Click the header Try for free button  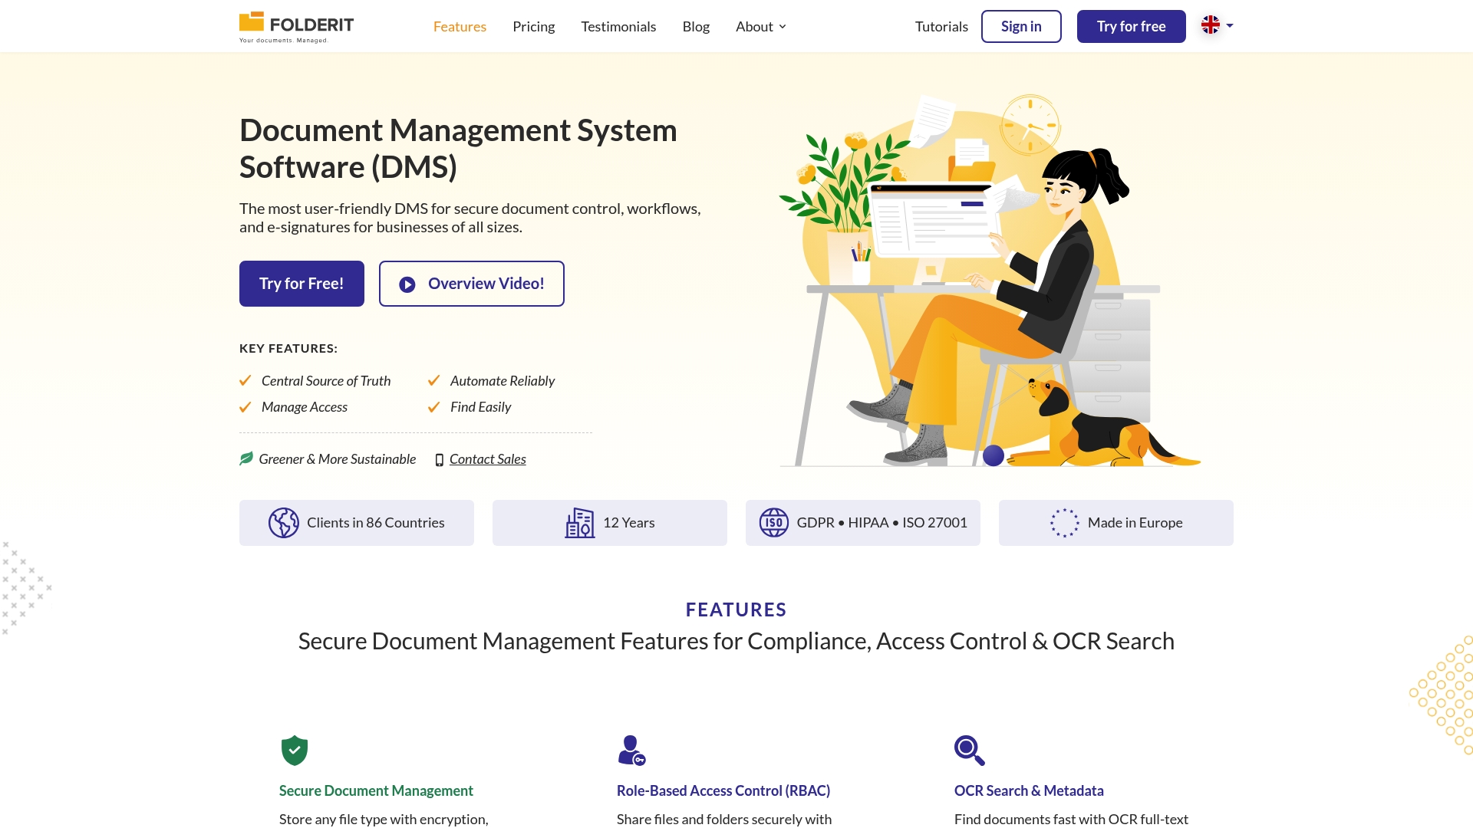[x=1131, y=26]
